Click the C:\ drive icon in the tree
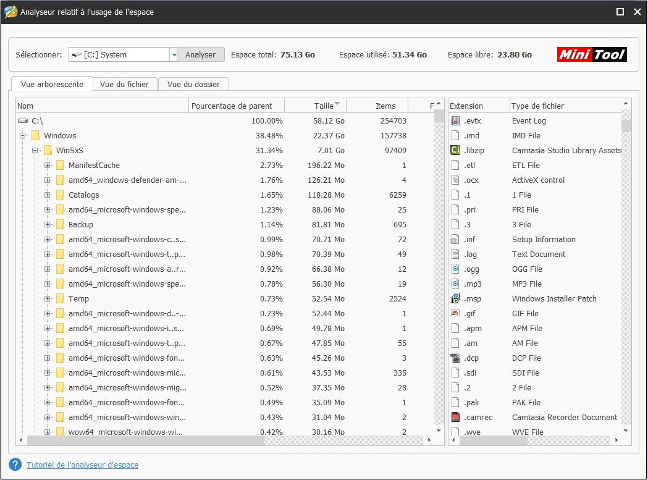This screenshot has height=480, width=648. coord(22,120)
